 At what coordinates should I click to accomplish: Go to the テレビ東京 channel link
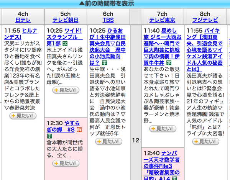162,20
